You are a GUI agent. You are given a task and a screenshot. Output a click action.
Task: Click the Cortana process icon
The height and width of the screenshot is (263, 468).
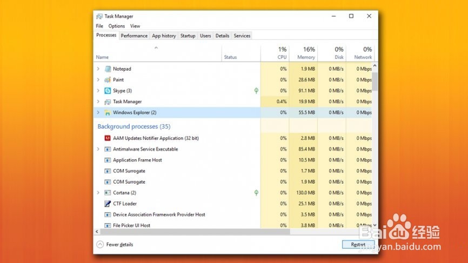[x=108, y=193]
